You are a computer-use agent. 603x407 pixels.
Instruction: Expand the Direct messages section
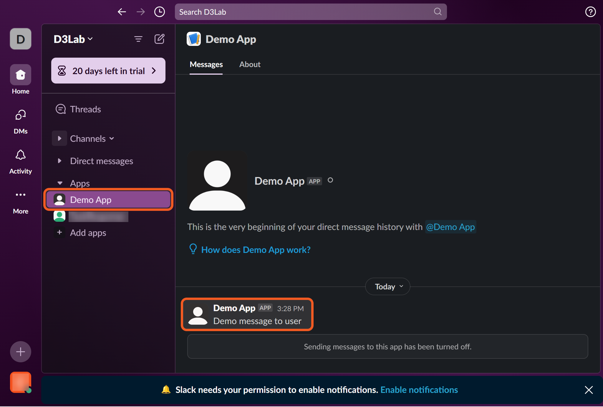pyautogui.click(x=59, y=161)
